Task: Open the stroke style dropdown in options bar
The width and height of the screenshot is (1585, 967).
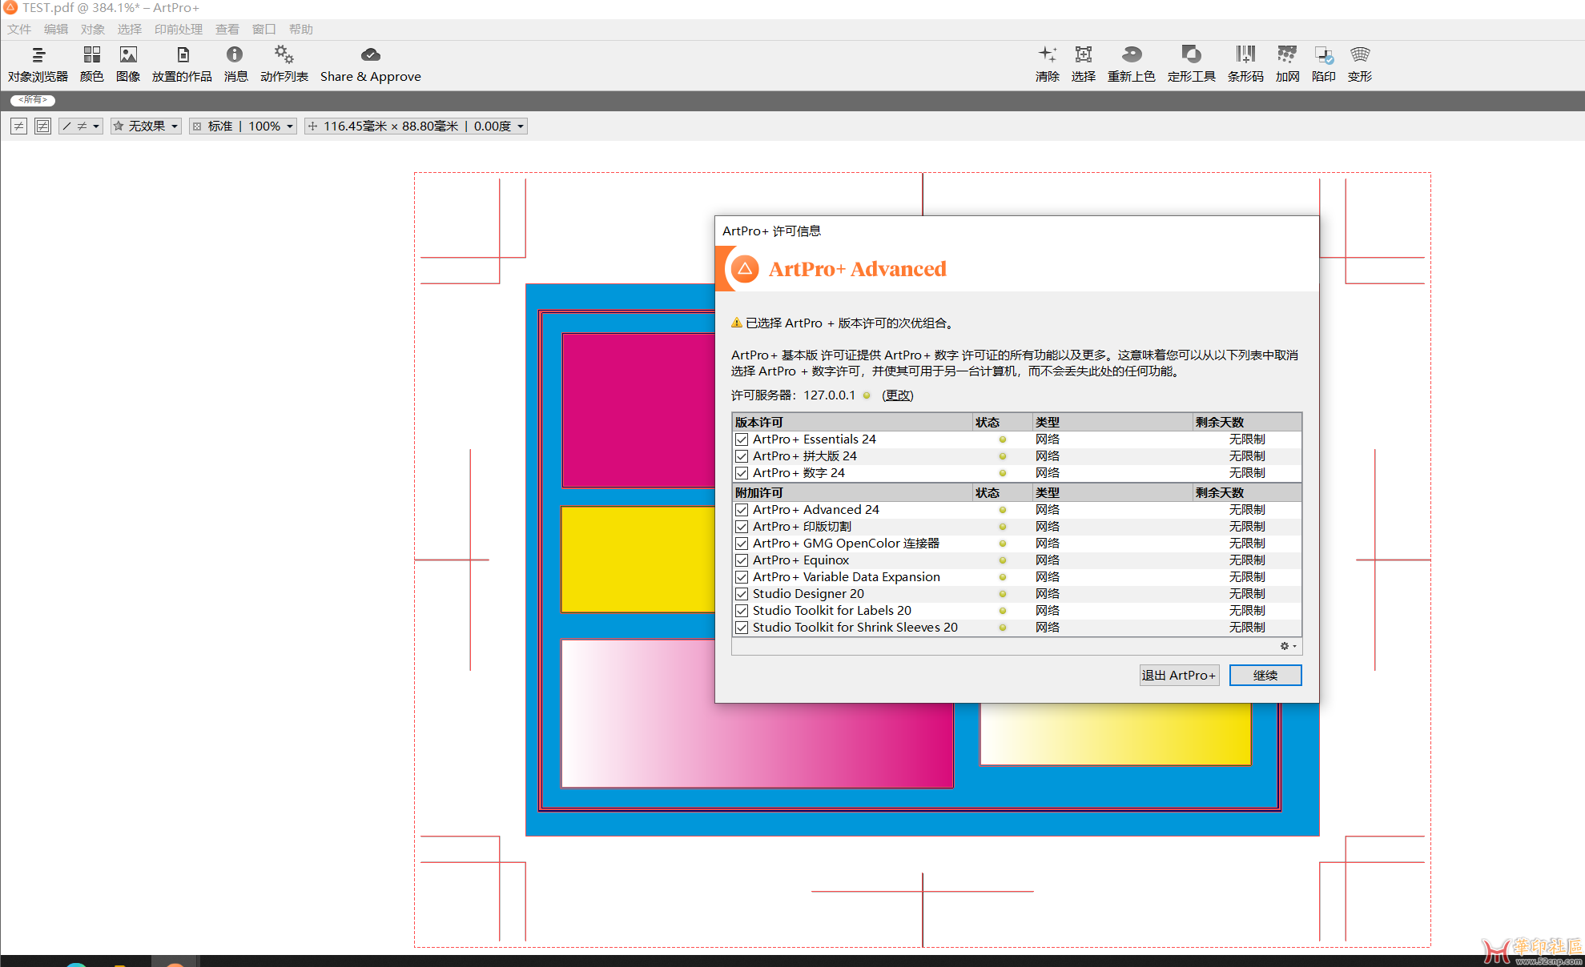Action: tap(81, 126)
